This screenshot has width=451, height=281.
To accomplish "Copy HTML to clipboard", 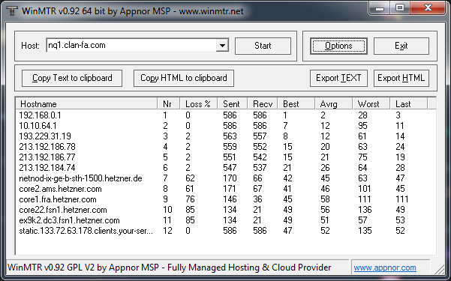I will (x=184, y=78).
